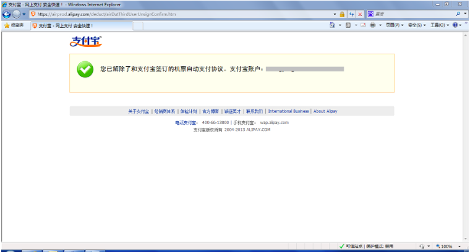Expand the print options dropdown arrow

(x=380, y=25)
